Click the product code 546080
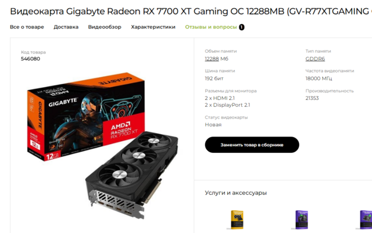The width and height of the screenshot is (372, 233). point(30,59)
